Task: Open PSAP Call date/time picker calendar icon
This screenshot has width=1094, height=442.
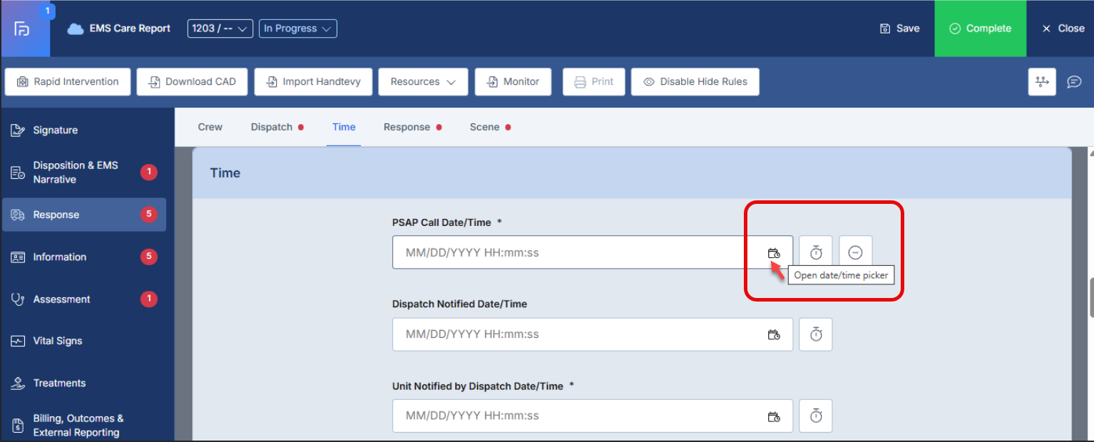Action: (x=774, y=253)
